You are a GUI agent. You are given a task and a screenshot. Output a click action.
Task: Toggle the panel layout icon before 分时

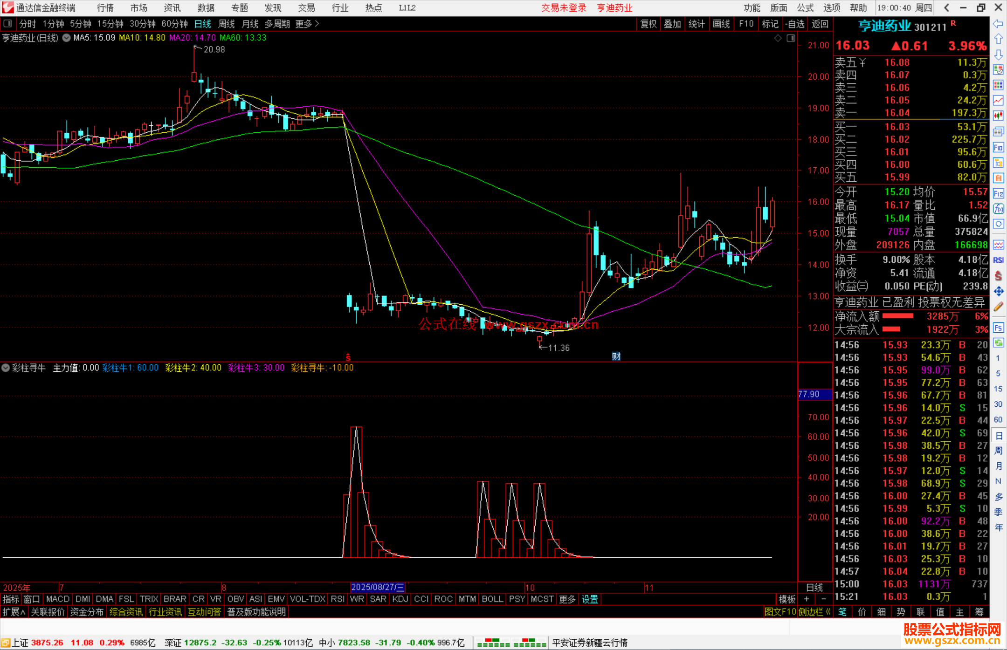(x=8, y=24)
